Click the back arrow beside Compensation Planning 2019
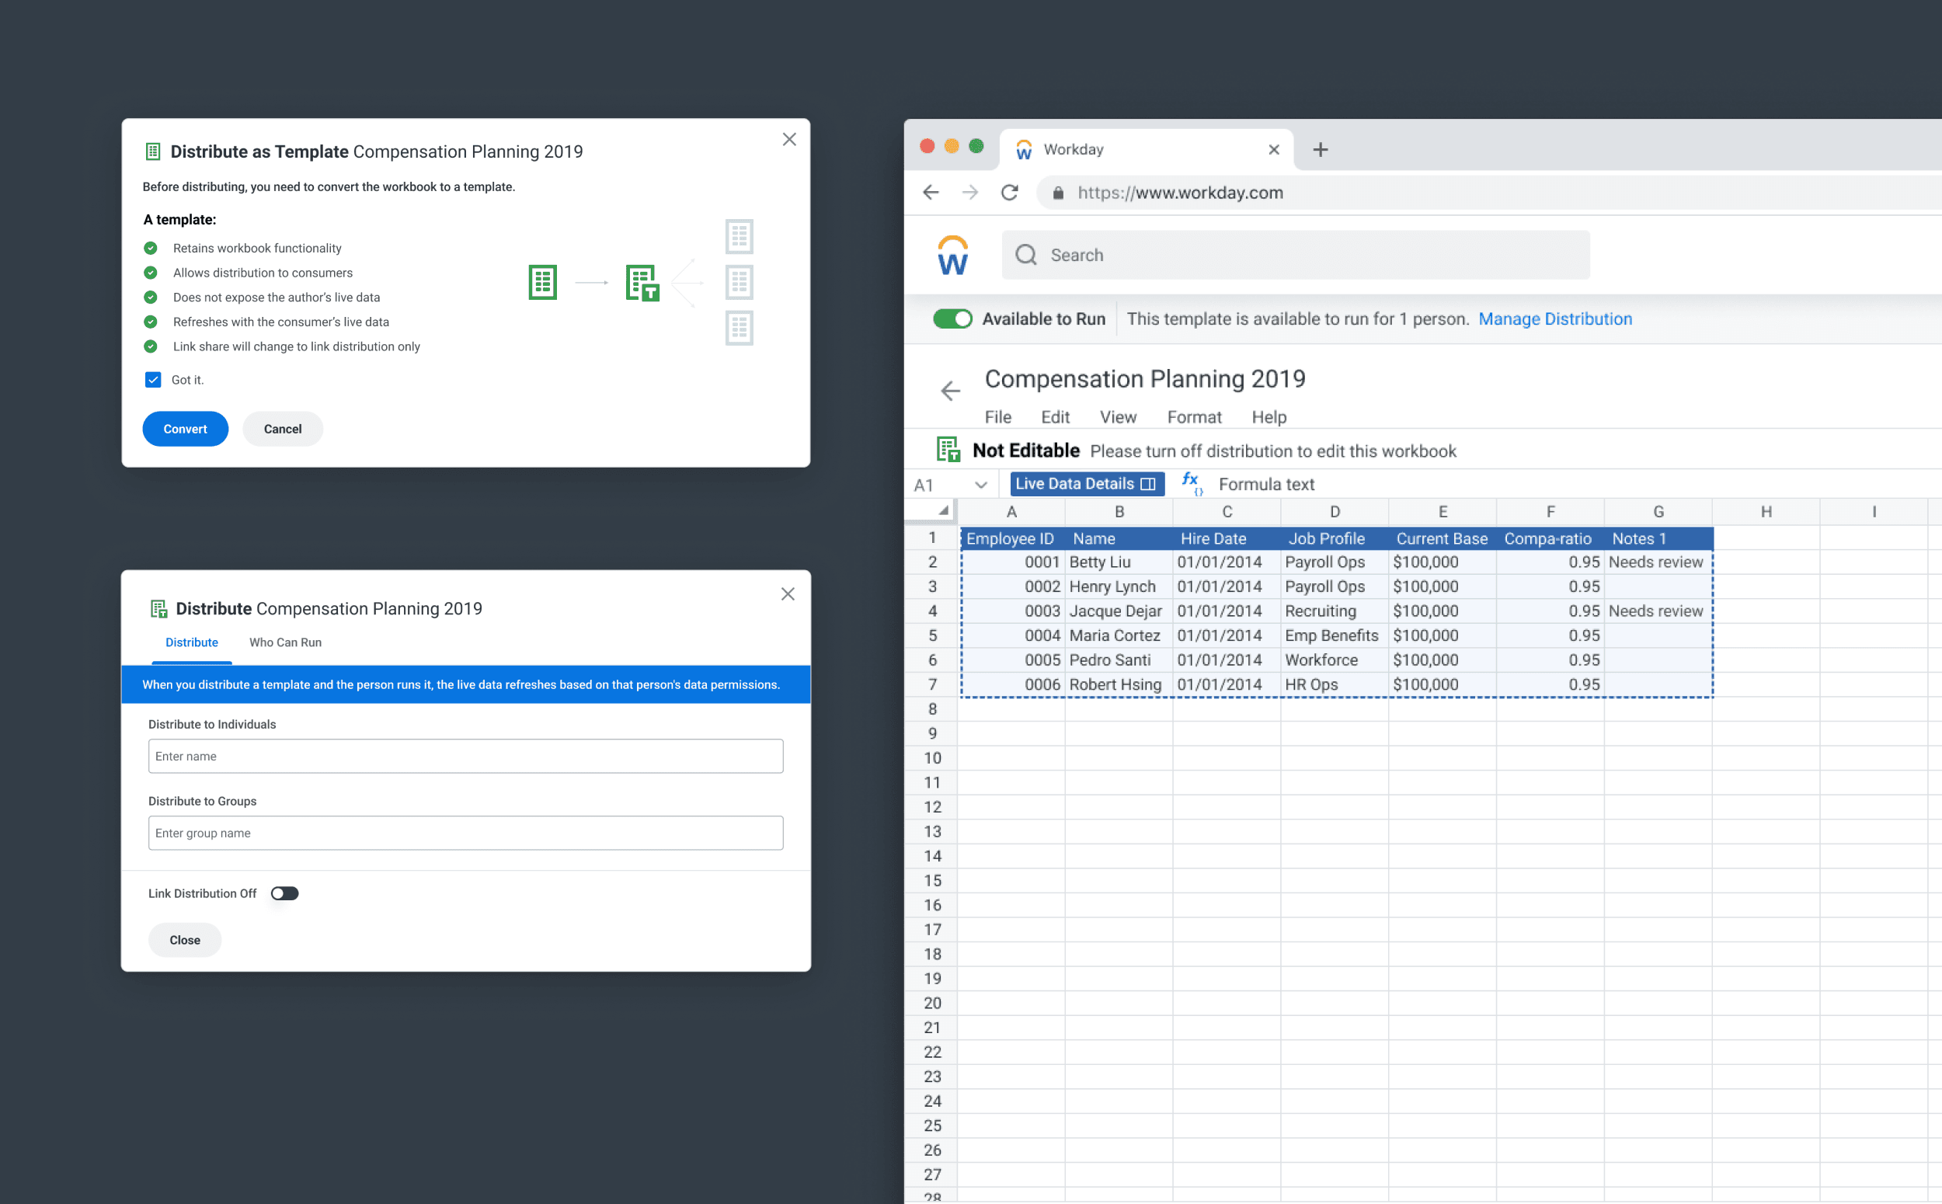This screenshot has width=1942, height=1204. coord(950,391)
